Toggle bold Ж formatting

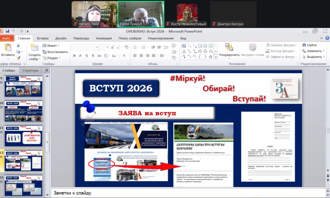(74, 56)
